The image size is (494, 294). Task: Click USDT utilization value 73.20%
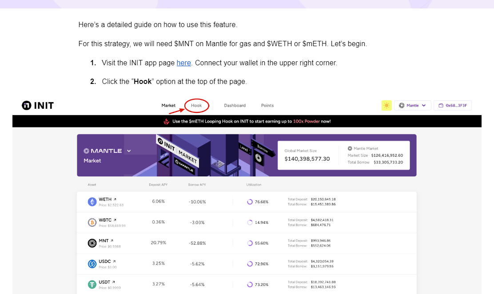click(262, 285)
